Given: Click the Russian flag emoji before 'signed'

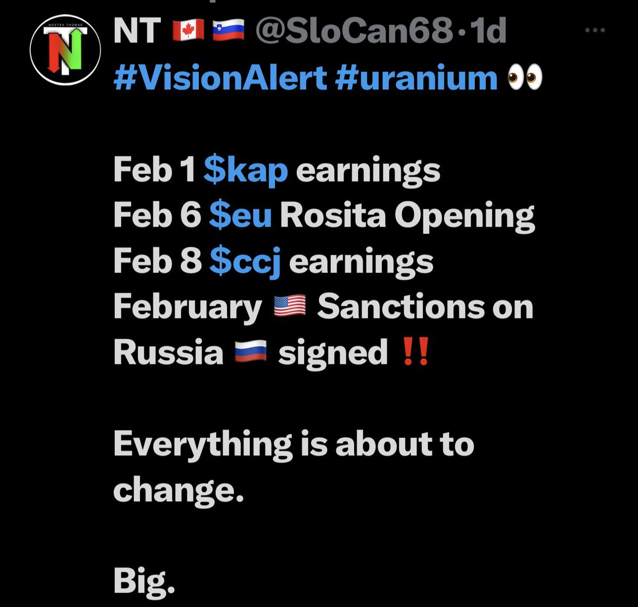Looking at the screenshot, I should coord(250,353).
